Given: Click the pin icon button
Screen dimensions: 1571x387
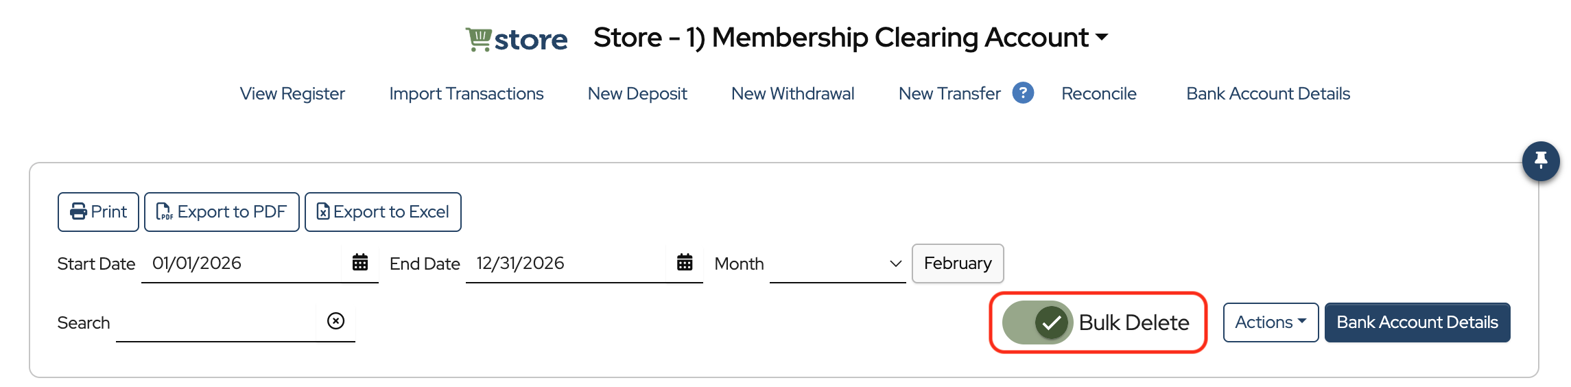Looking at the screenshot, I should [x=1541, y=161].
